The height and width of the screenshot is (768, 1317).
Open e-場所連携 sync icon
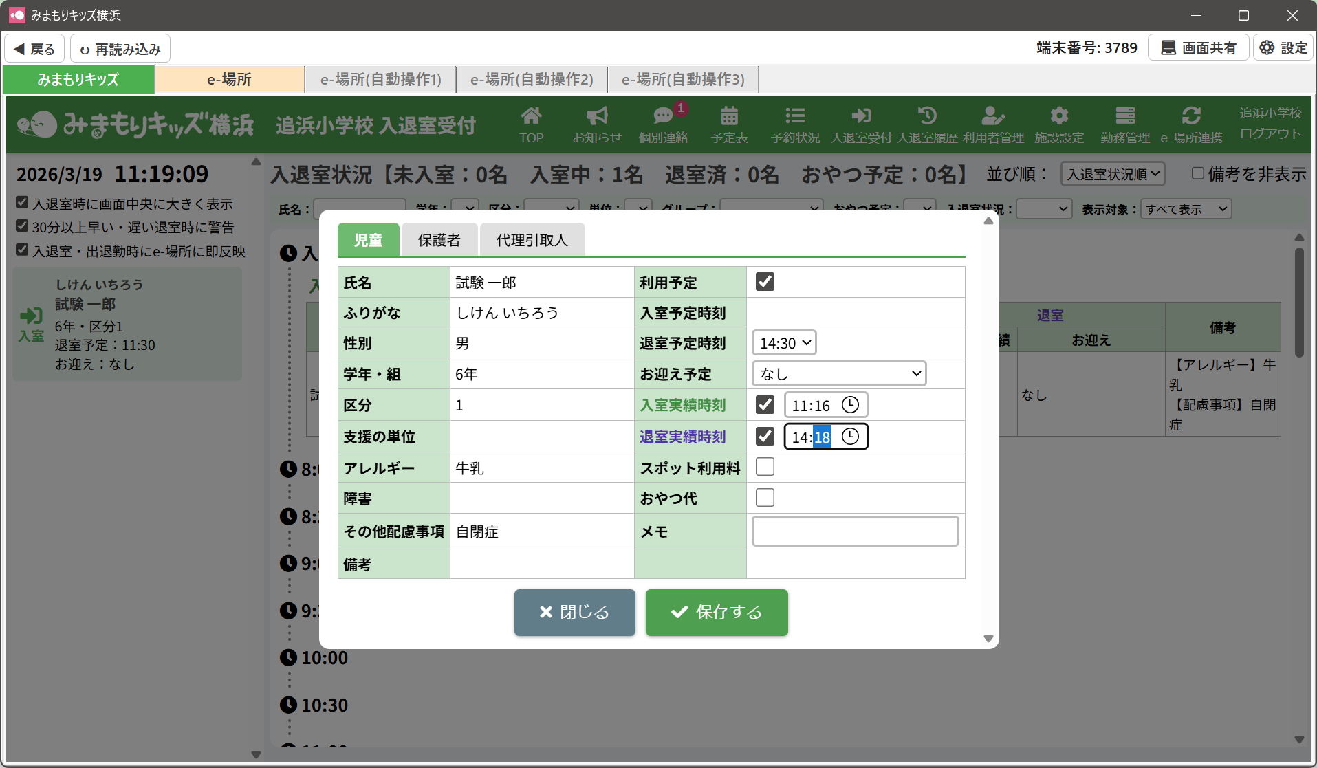[1191, 124]
